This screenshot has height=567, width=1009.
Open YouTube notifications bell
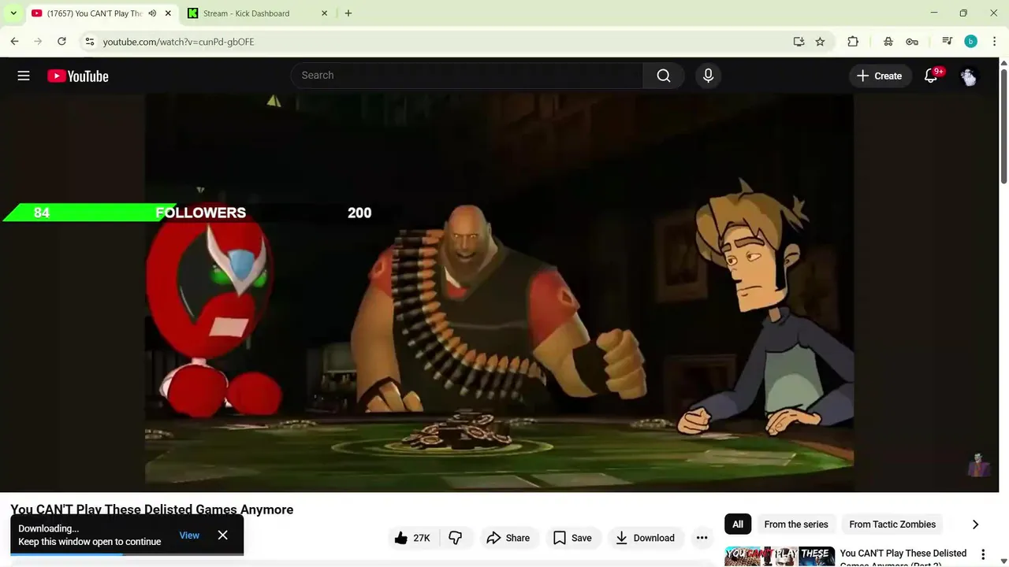point(931,76)
